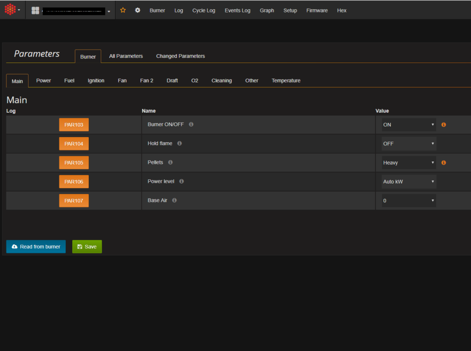Save the parameter changes

pos(87,247)
